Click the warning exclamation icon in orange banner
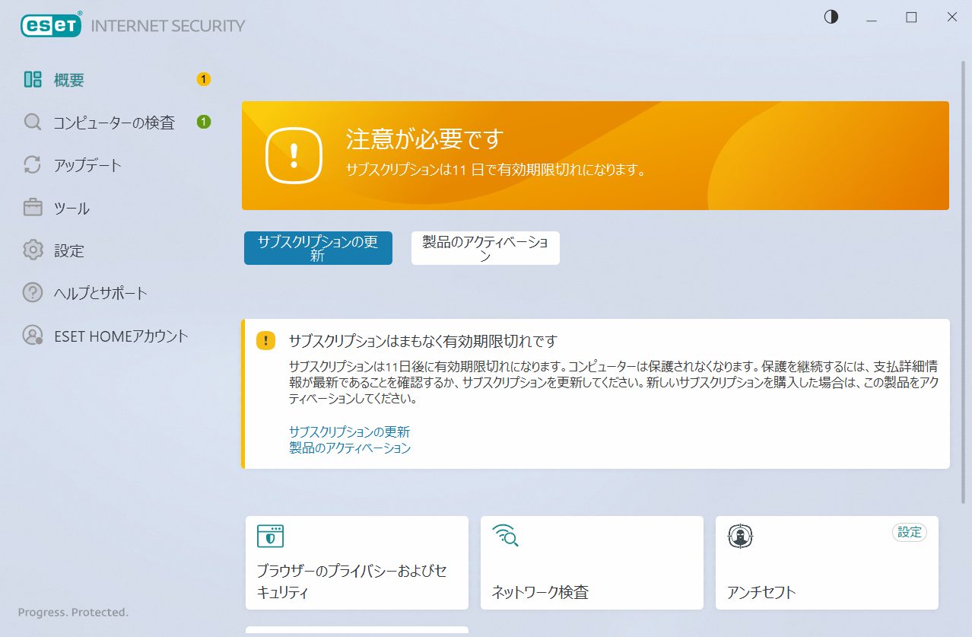Image resolution: width=972 pixels, height=637 pixels. coord(294,155)
